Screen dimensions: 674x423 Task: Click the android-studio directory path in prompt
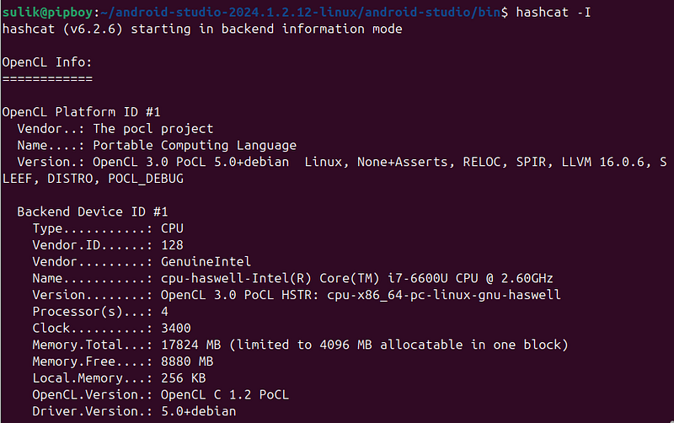300,12
